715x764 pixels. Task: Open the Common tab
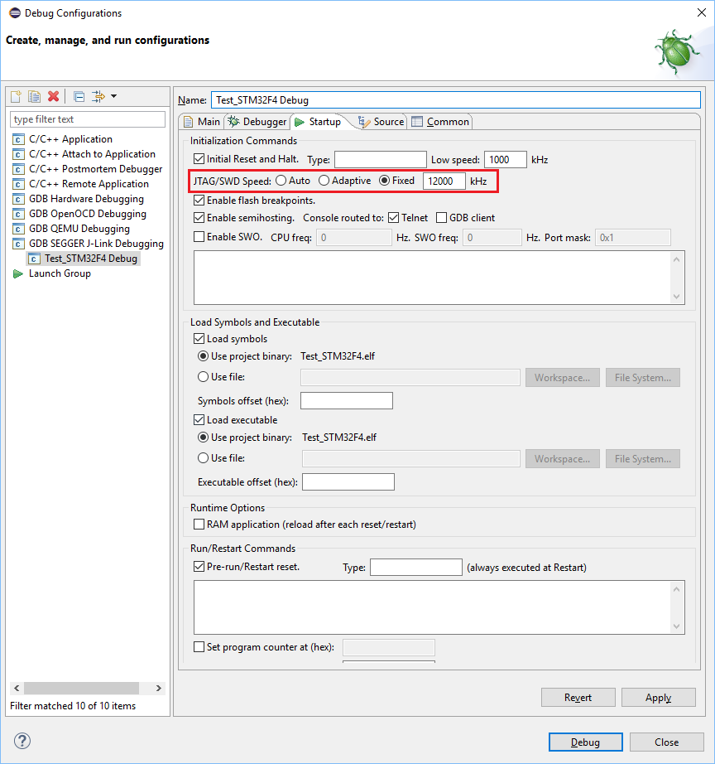pos(440,121)
